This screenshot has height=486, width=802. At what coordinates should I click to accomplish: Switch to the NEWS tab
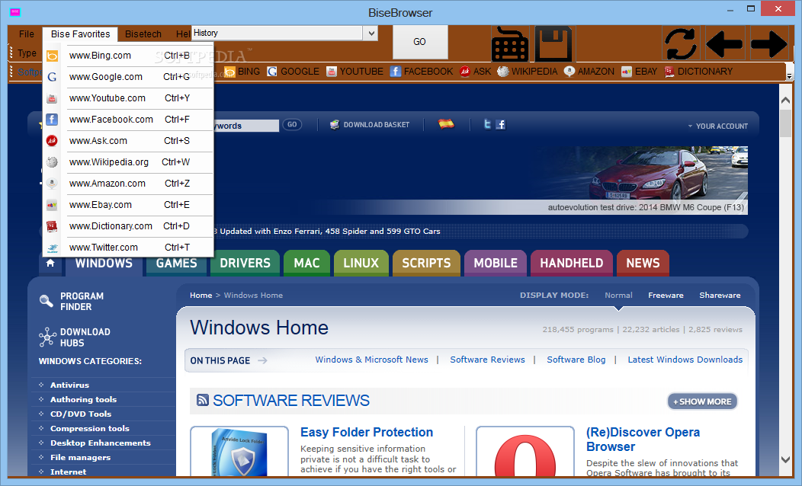[643, 263]
